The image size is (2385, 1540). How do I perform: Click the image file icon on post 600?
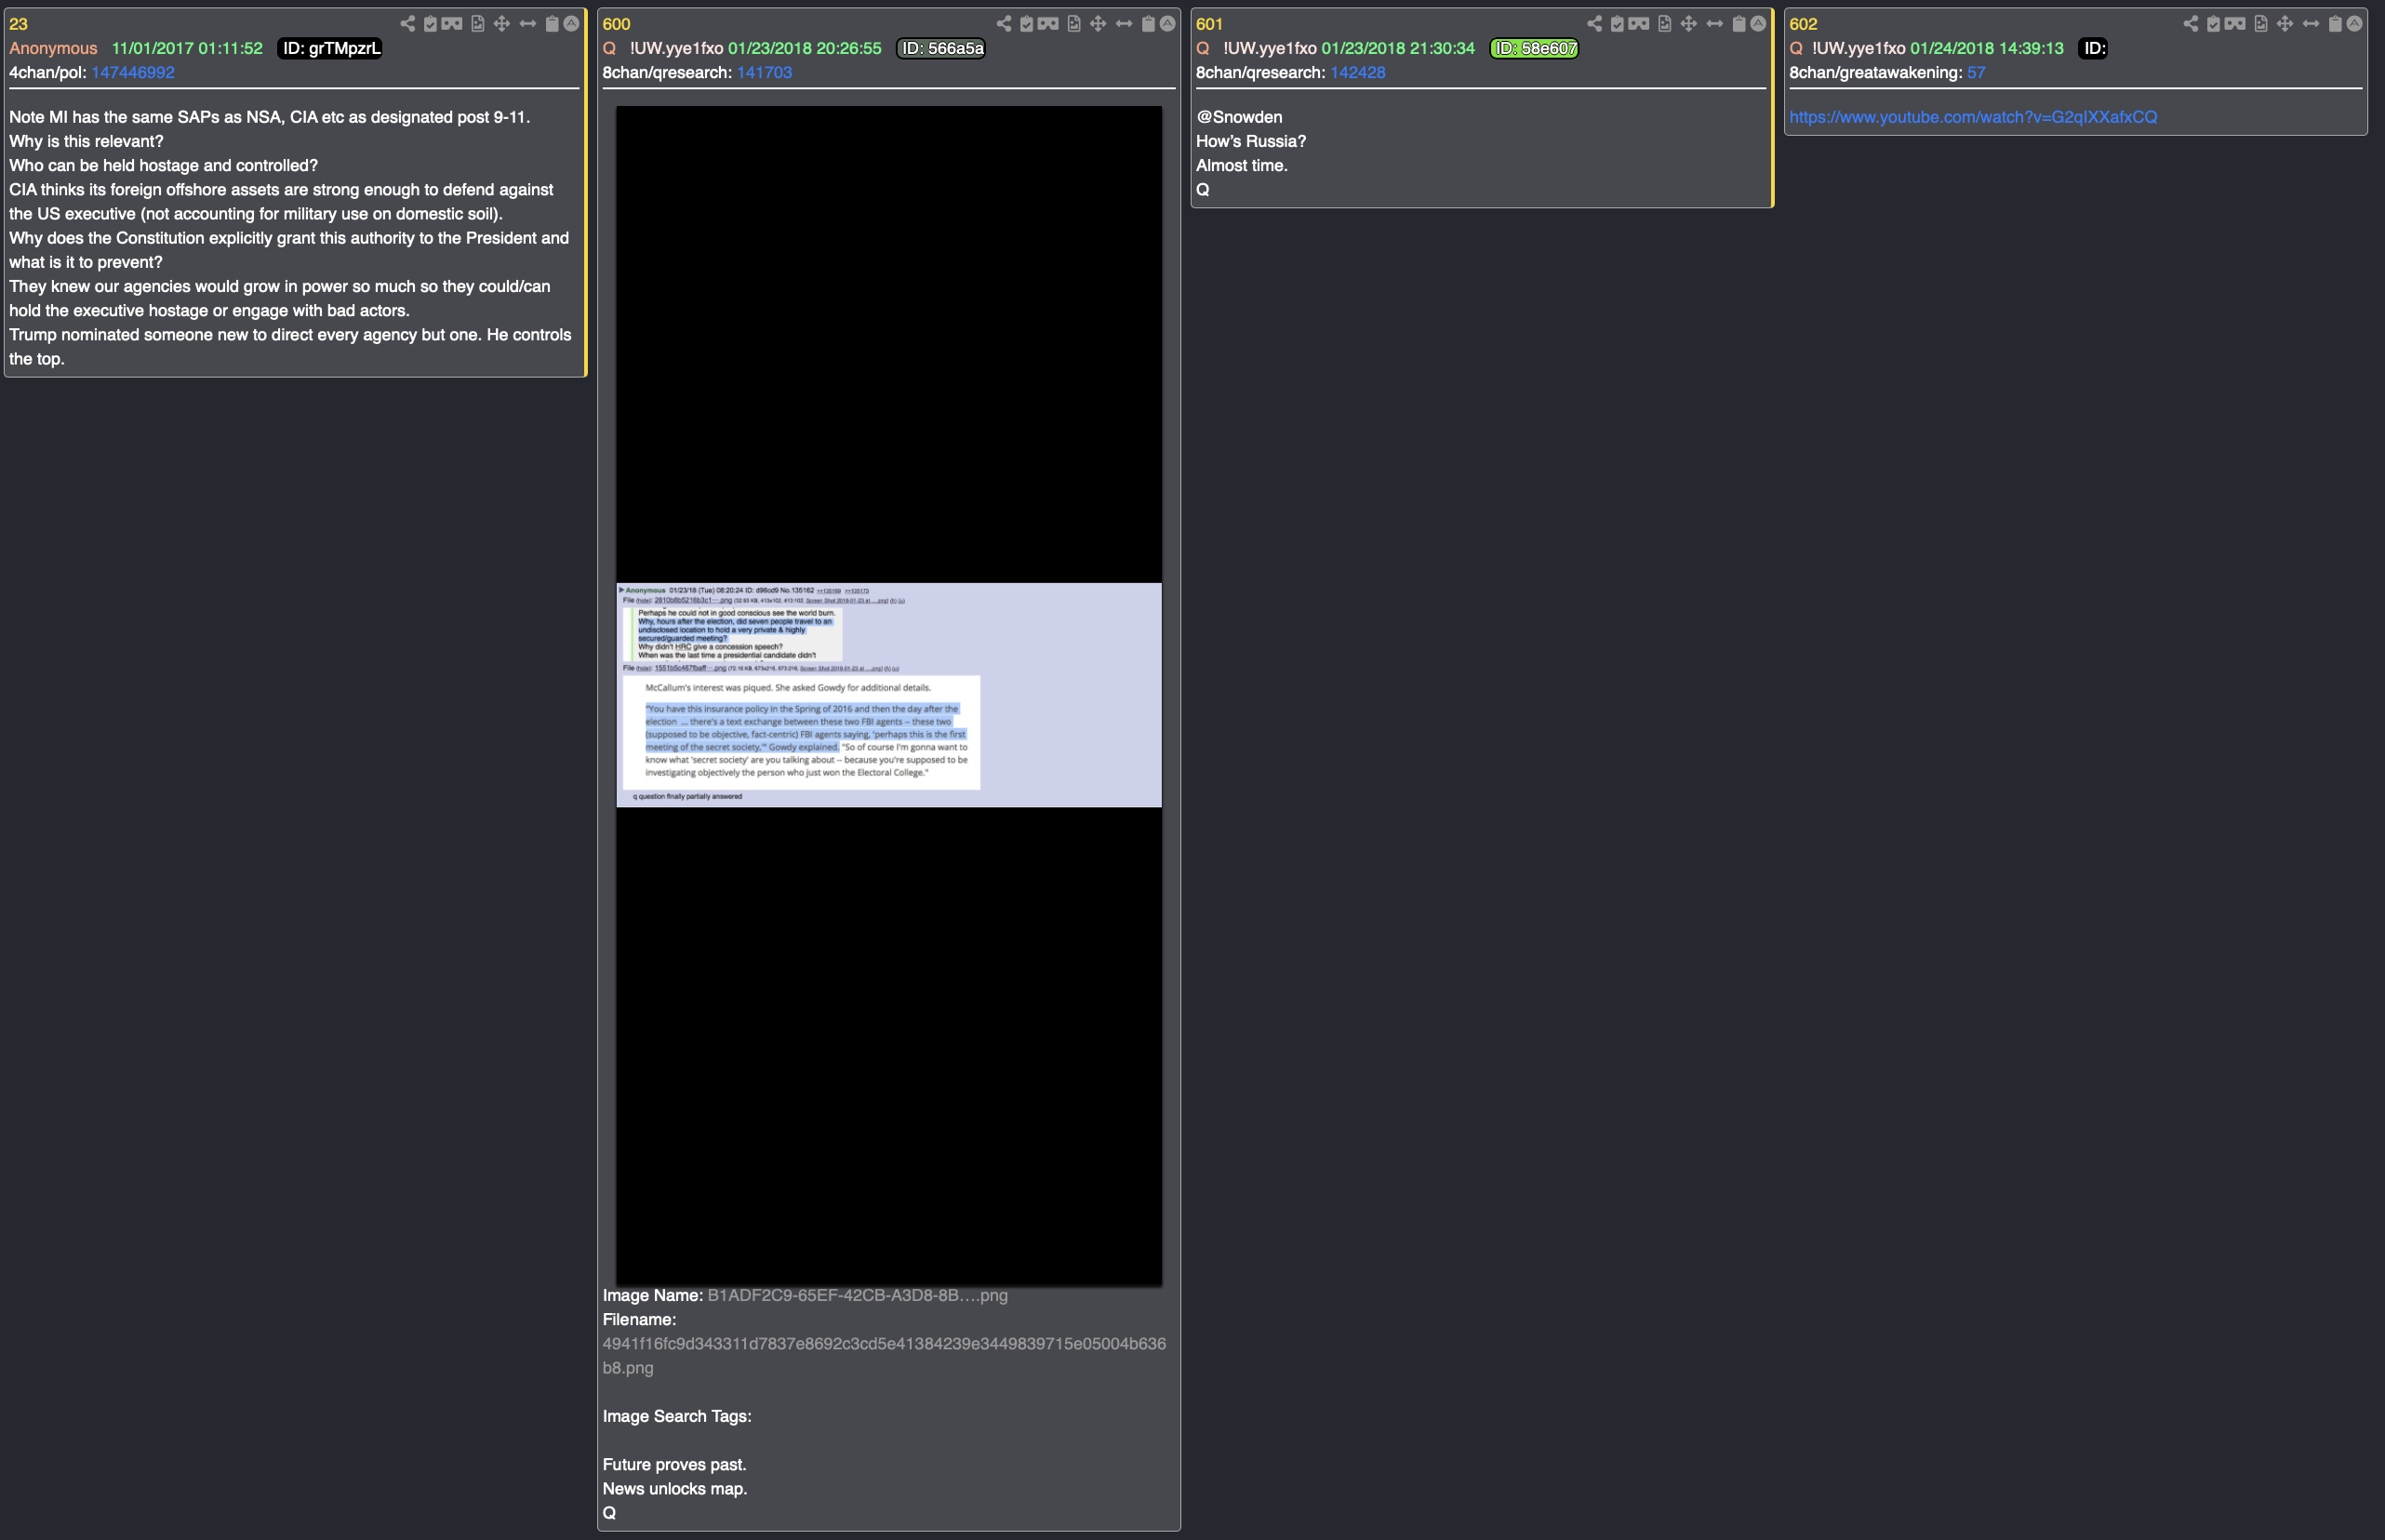(x=1074, y=23)
